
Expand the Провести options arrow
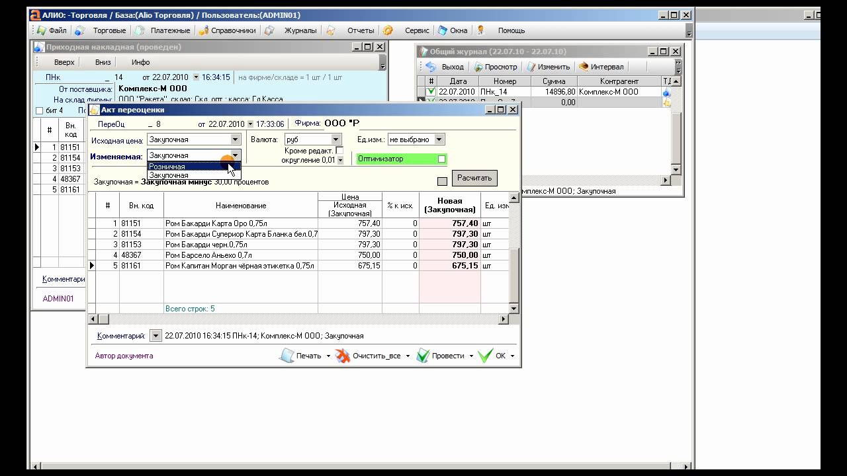471,356
